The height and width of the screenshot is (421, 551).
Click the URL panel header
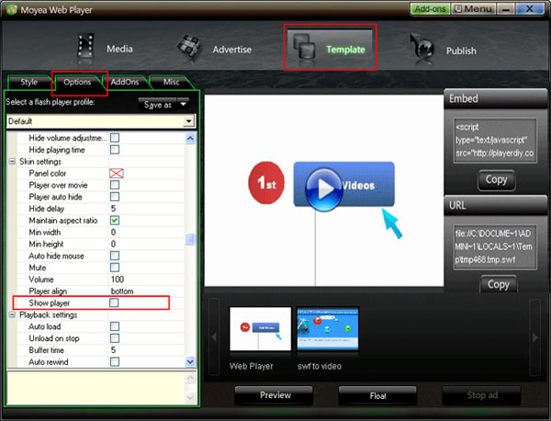[496, 205]
